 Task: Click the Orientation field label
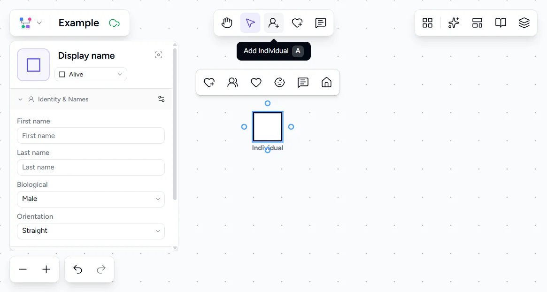click(35, 216)
